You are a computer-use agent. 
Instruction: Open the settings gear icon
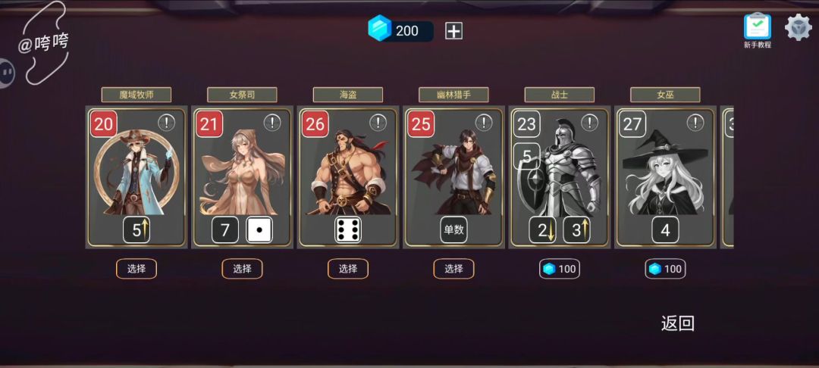[x=799, y=28]
